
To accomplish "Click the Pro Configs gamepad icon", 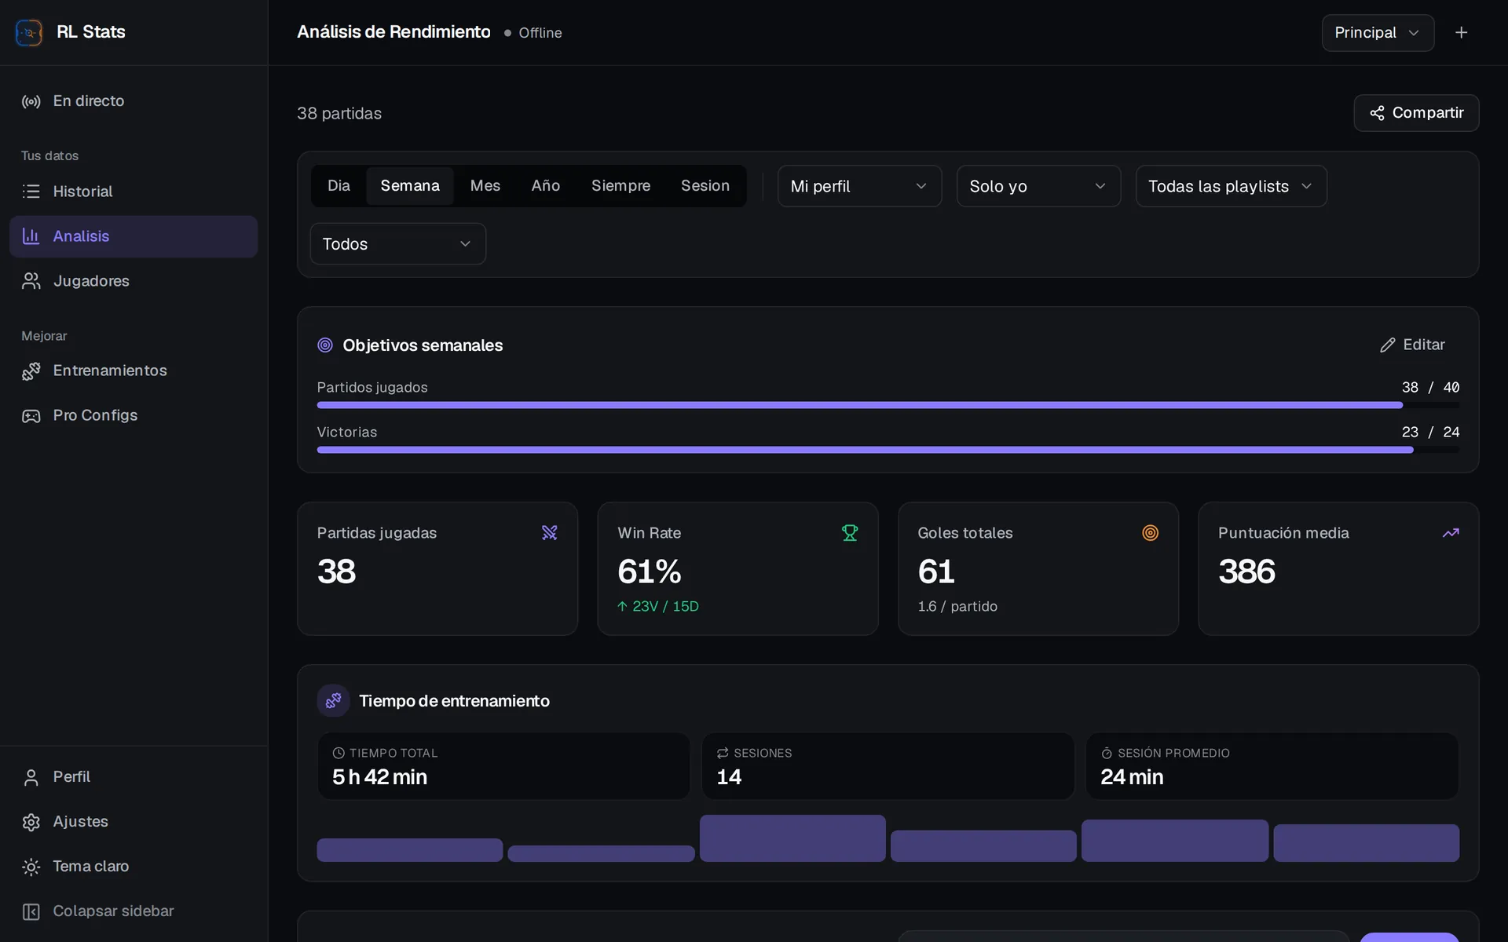I will click(31, 415).
